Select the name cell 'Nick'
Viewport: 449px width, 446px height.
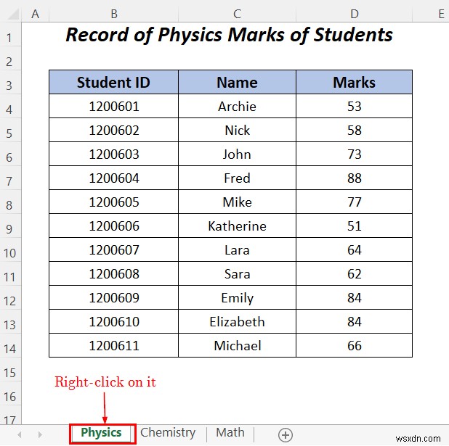tap(237, 130)
